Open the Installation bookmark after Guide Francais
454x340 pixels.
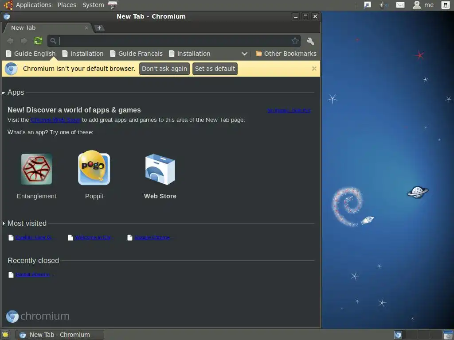click(190, 54)
